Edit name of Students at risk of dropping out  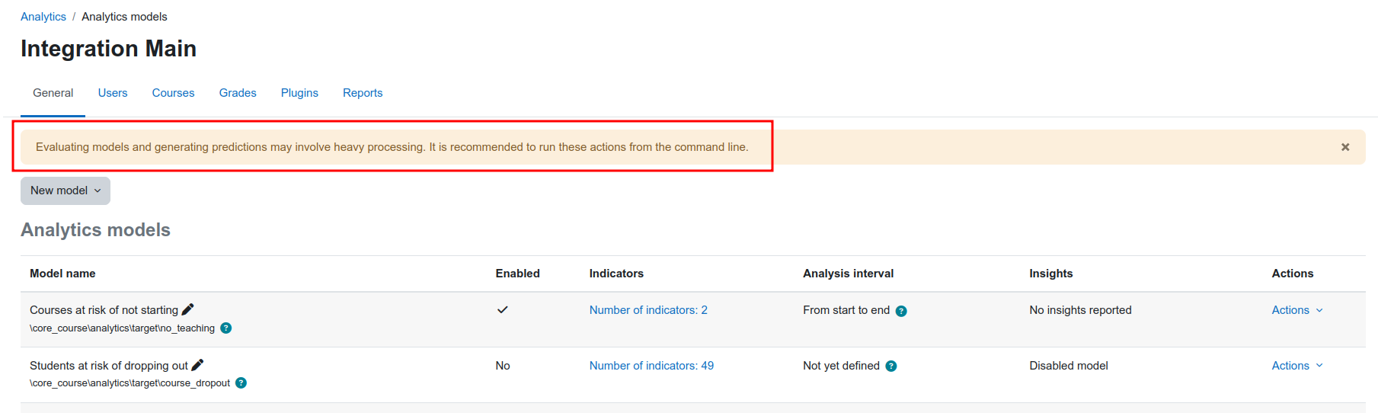point(197,365)
